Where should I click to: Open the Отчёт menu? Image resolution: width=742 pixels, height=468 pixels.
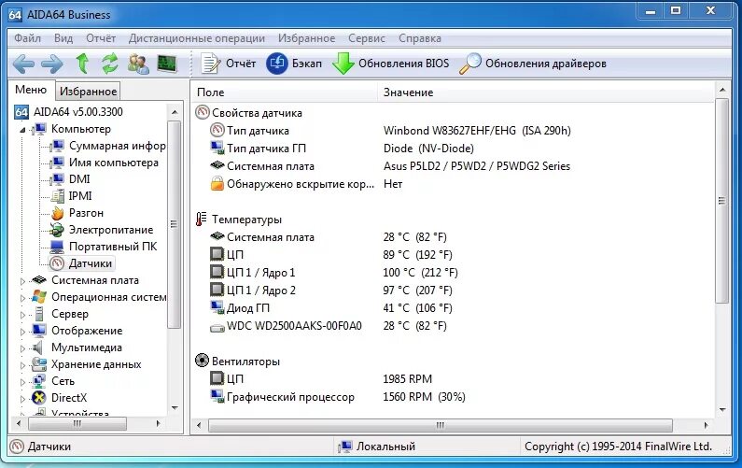pos(101,38)
